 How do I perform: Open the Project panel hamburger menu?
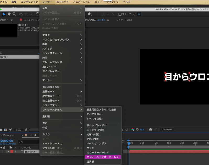click(12, 20)
